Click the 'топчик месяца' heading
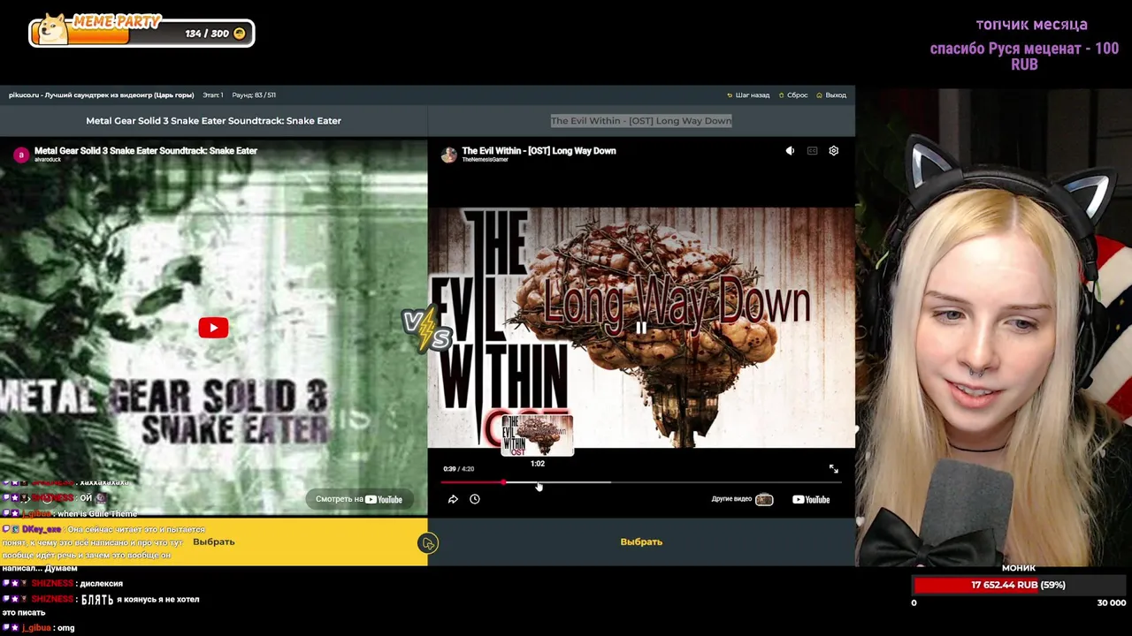 click(1031, 25)
